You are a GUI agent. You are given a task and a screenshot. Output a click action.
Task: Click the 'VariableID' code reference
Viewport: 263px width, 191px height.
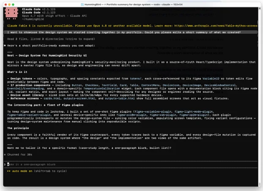(x=211, y=78)
